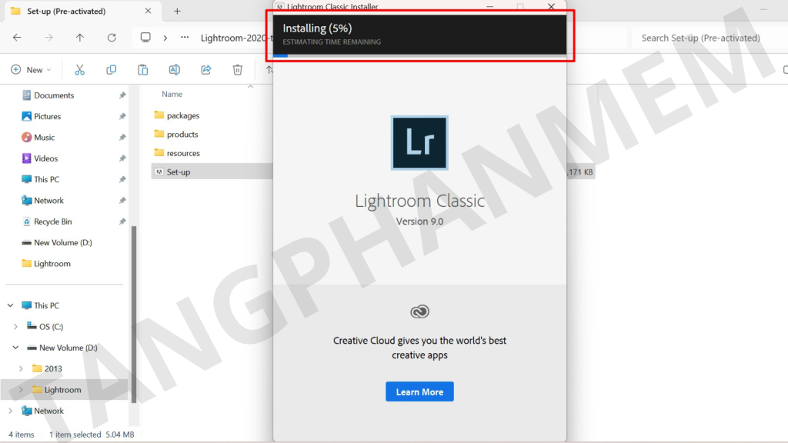Click the Search Set-up (Pre-activated) field
This screenshot has height=443, width=788.
(710, 38)
